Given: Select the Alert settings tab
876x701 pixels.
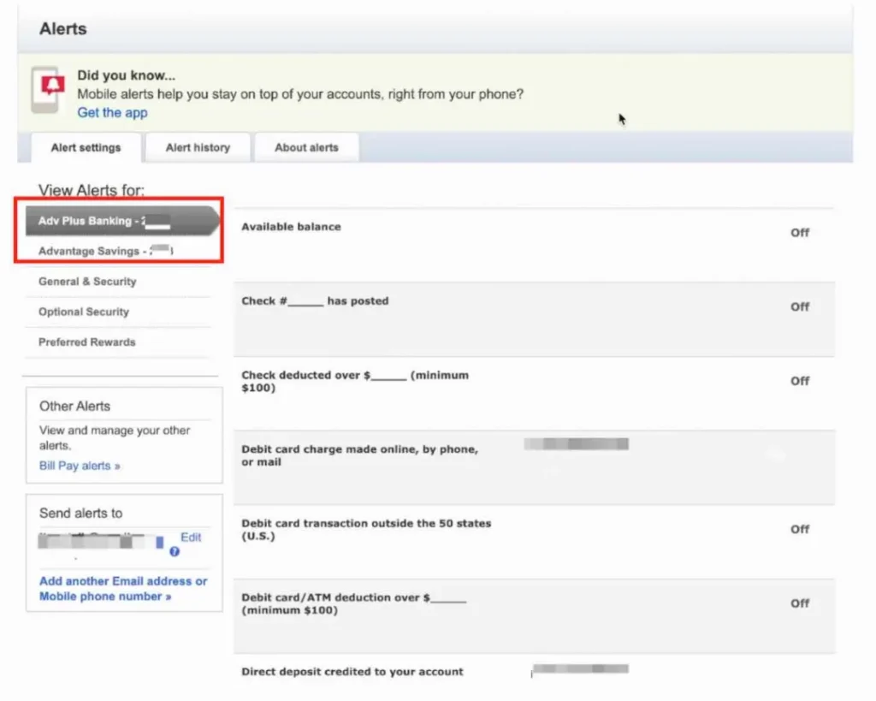Looking at the screenshot, I should pos(86,147).
